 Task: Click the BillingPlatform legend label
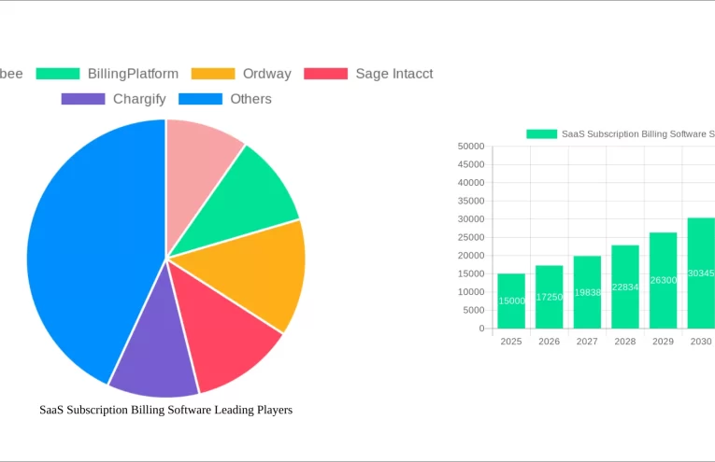(x=133, y=74)
